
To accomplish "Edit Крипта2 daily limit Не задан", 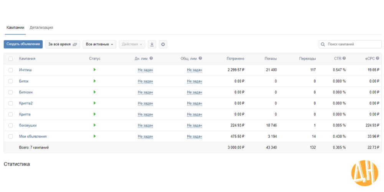I will (x=145, y=103).
